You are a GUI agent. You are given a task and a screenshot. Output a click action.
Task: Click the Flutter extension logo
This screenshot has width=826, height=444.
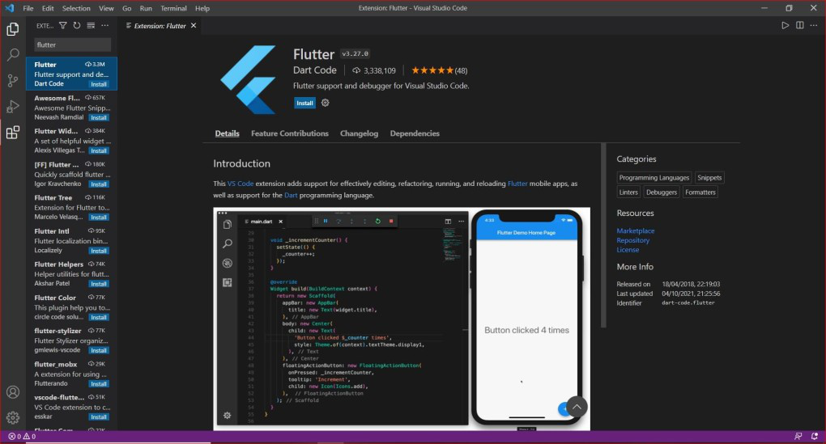[248, 79]
